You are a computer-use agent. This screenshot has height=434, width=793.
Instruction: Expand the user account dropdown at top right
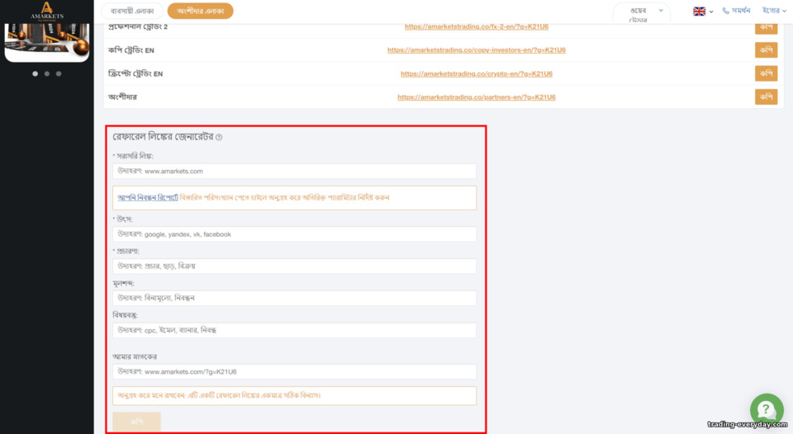point(774,11)
